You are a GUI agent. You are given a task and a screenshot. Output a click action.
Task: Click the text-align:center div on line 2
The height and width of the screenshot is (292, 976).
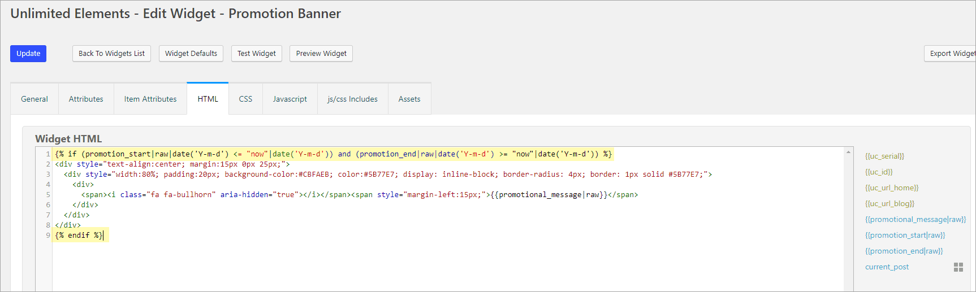172,164
